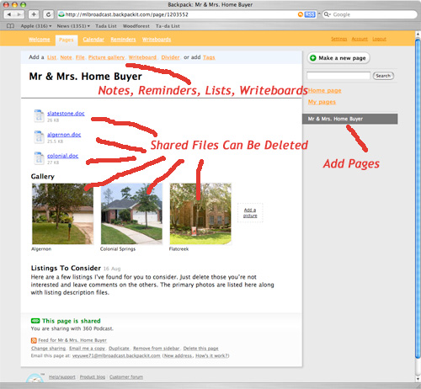Viewport: 421px width, 389px height.
Task: Click the sidebar search text field
Action: (x=338, y=76)
